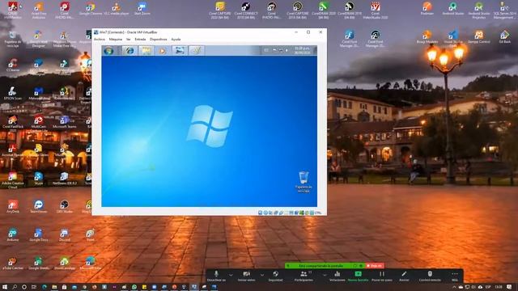Select the TeamViewer desktop shortcut
This screenshot has height=291, width=518.
pyautogui.click(x=39, y=207)
